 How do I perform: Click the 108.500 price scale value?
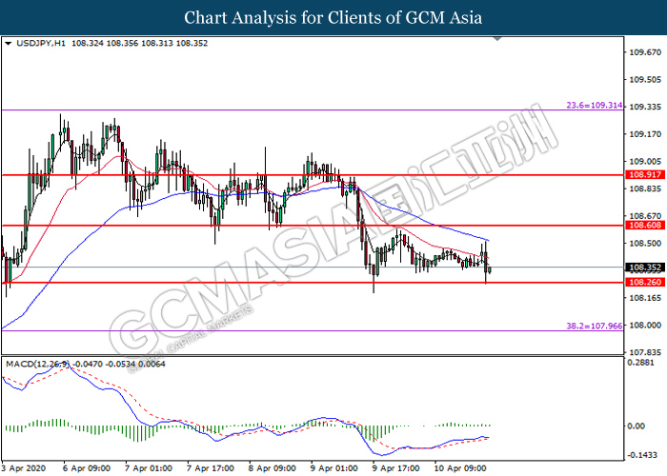click(x=645, y=244)
